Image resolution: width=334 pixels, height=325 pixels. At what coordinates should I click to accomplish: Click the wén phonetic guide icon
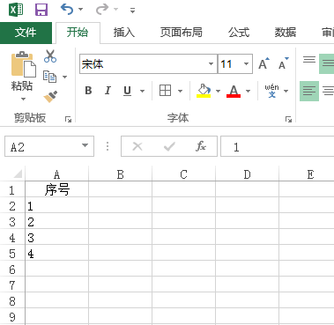(271, 91)
